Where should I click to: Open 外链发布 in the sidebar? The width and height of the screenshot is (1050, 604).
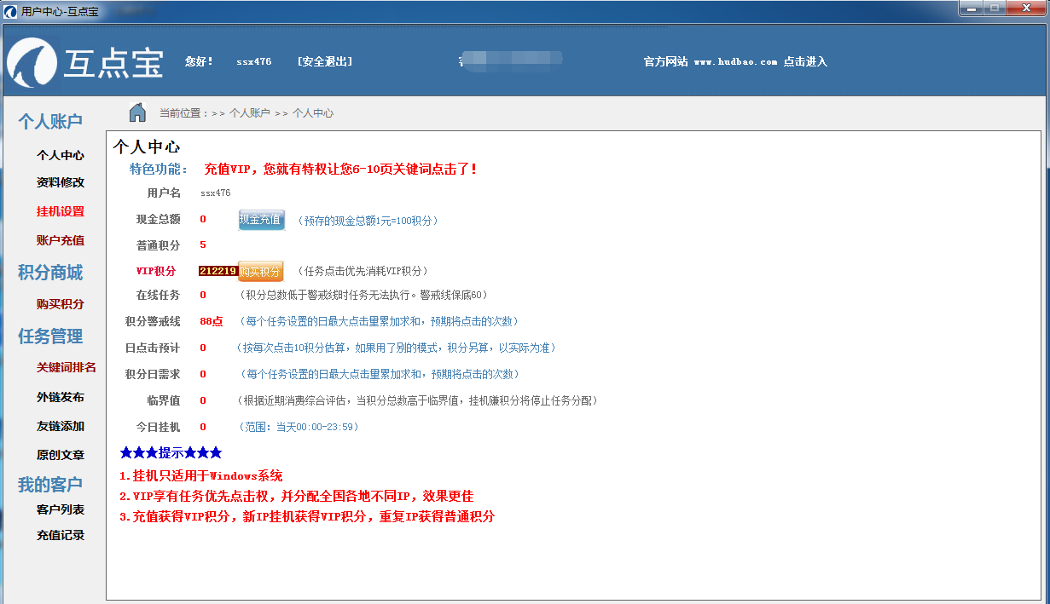pyautogui.click(x=61, y=397)
